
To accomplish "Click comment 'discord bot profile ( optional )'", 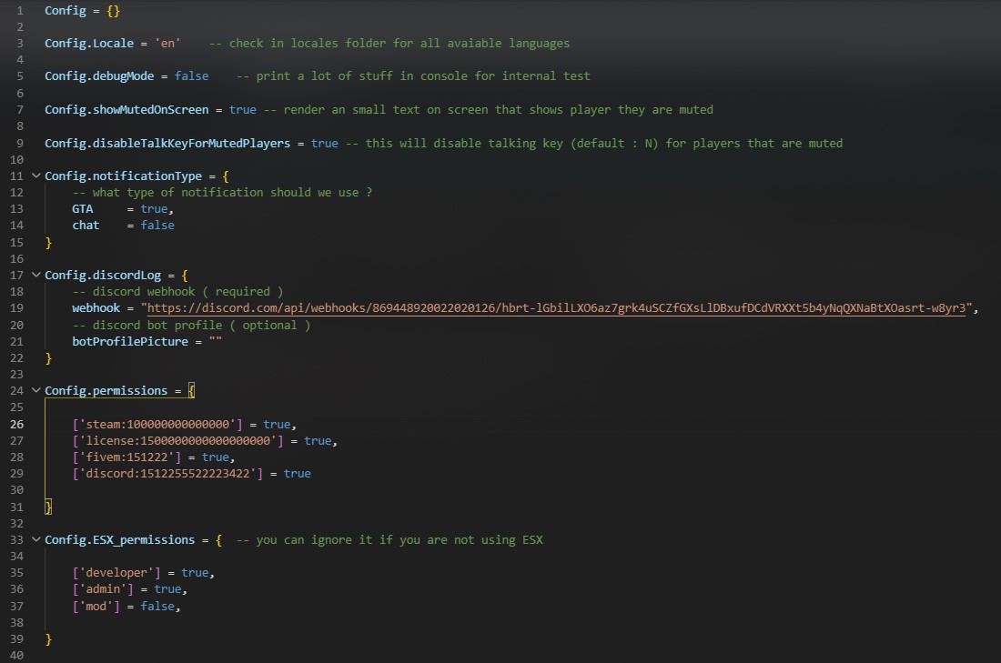I will point(191,326).
